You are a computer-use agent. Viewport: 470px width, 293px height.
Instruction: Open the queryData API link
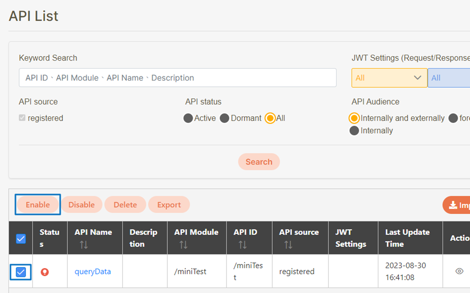[x=93, y=272]
